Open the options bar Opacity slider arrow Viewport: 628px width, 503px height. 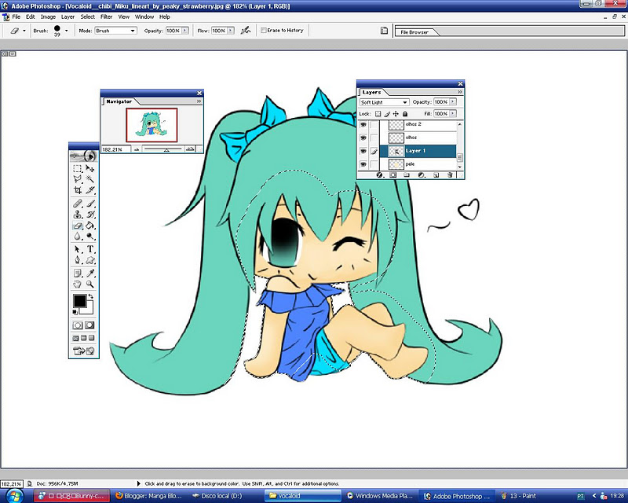pos(185,31)
